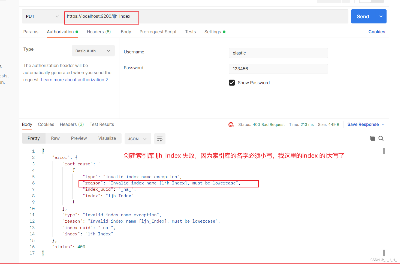This screenshot has height=264, width=401.
Task: Click the Status 400 Bad Request text
Action: coord(261,125)
